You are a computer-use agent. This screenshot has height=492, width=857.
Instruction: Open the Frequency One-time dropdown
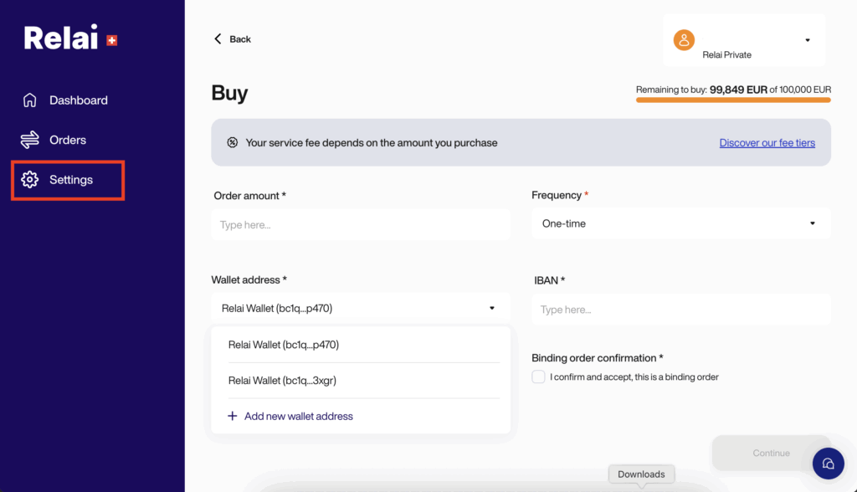coord(681,223)
